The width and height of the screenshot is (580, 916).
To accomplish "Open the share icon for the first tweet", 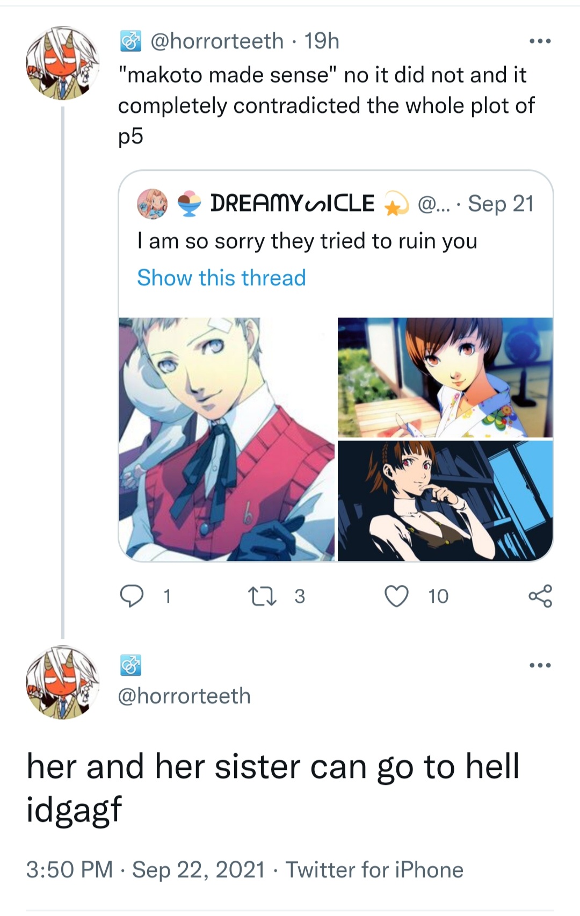I will point(540,596).
